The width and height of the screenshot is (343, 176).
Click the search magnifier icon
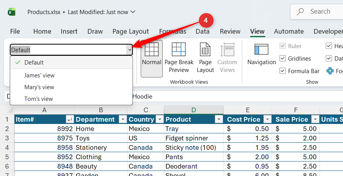pos(301,12)
